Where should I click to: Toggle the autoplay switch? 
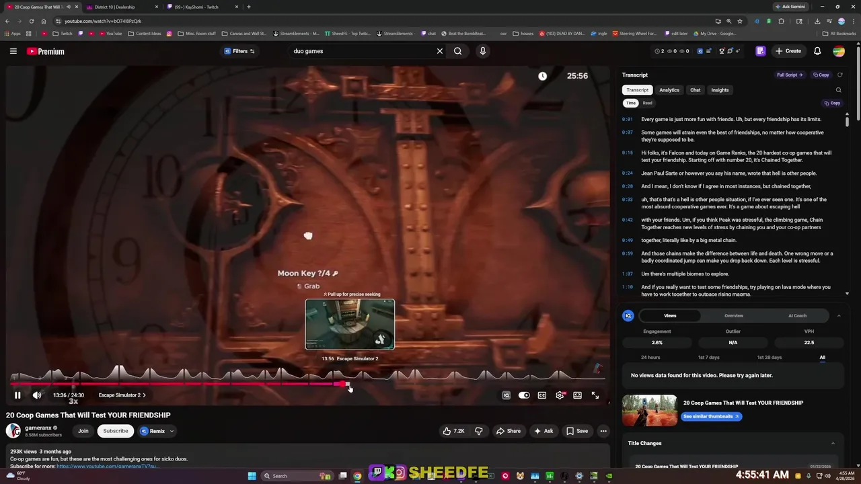(524, 395)
